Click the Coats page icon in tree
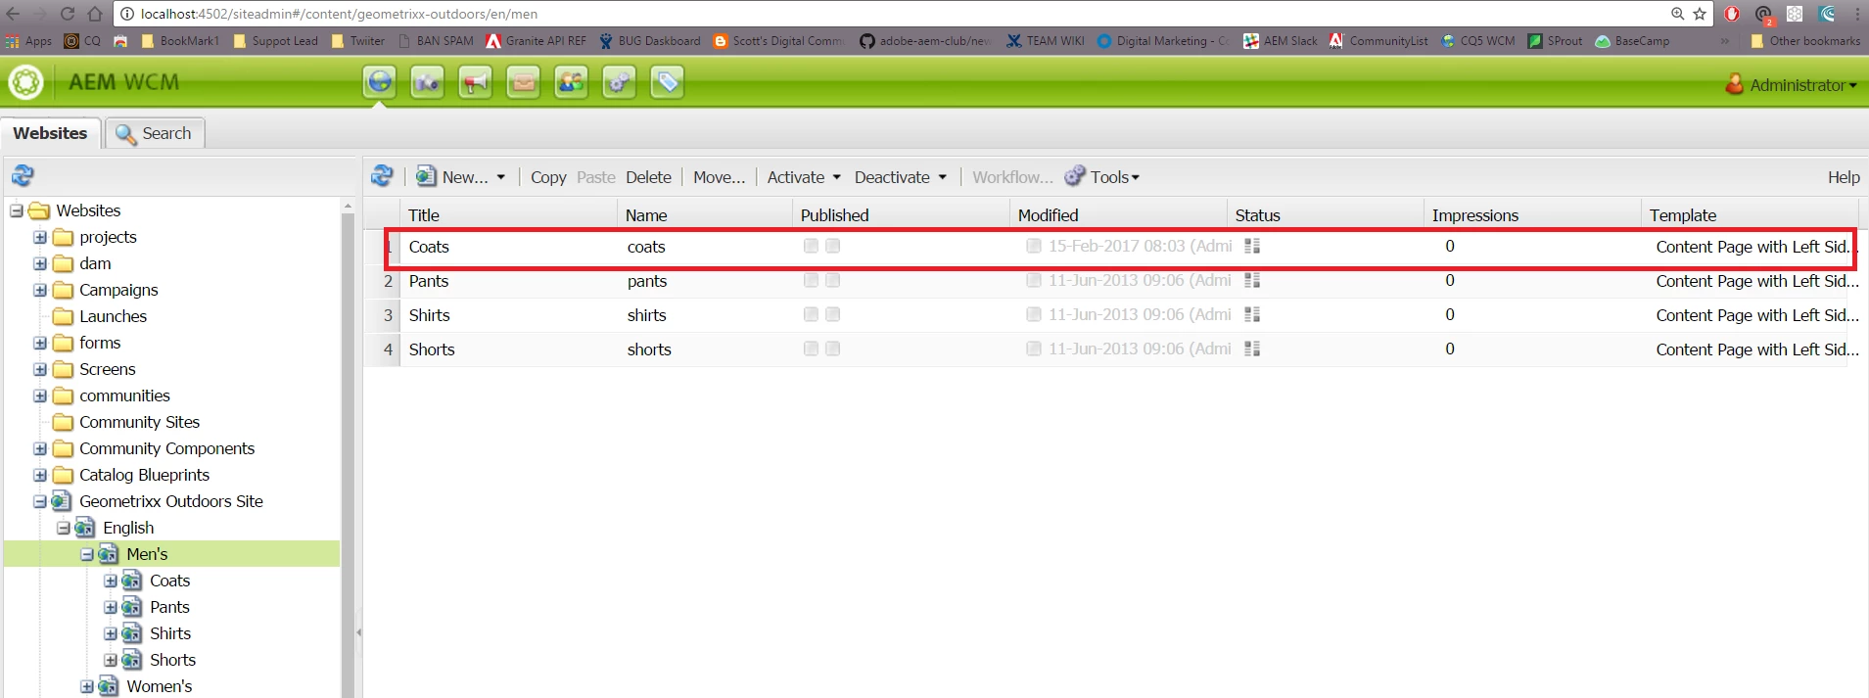 (131, 581)
